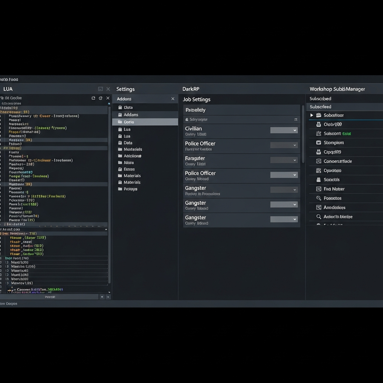Open the dropdown for the bottom-most Gangster job

point(284,219)
